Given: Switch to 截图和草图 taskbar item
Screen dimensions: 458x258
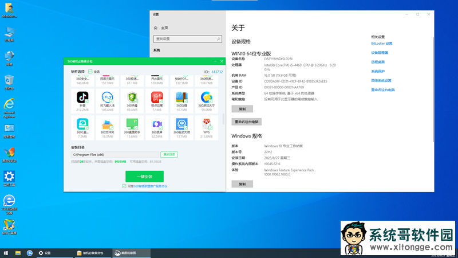Looking at the screenshot, I should tap(131, 253).
